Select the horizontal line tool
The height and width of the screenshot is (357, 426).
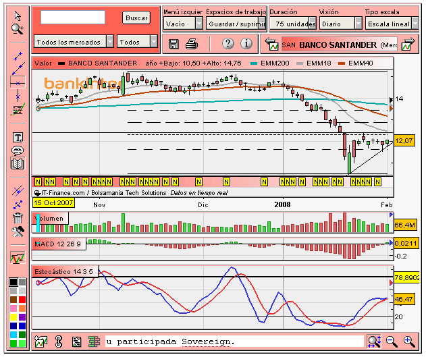[18, 82]
